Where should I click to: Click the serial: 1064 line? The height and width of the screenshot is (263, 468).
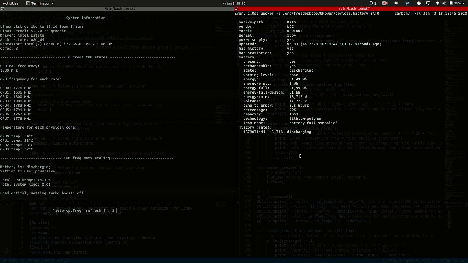[267, 35]
